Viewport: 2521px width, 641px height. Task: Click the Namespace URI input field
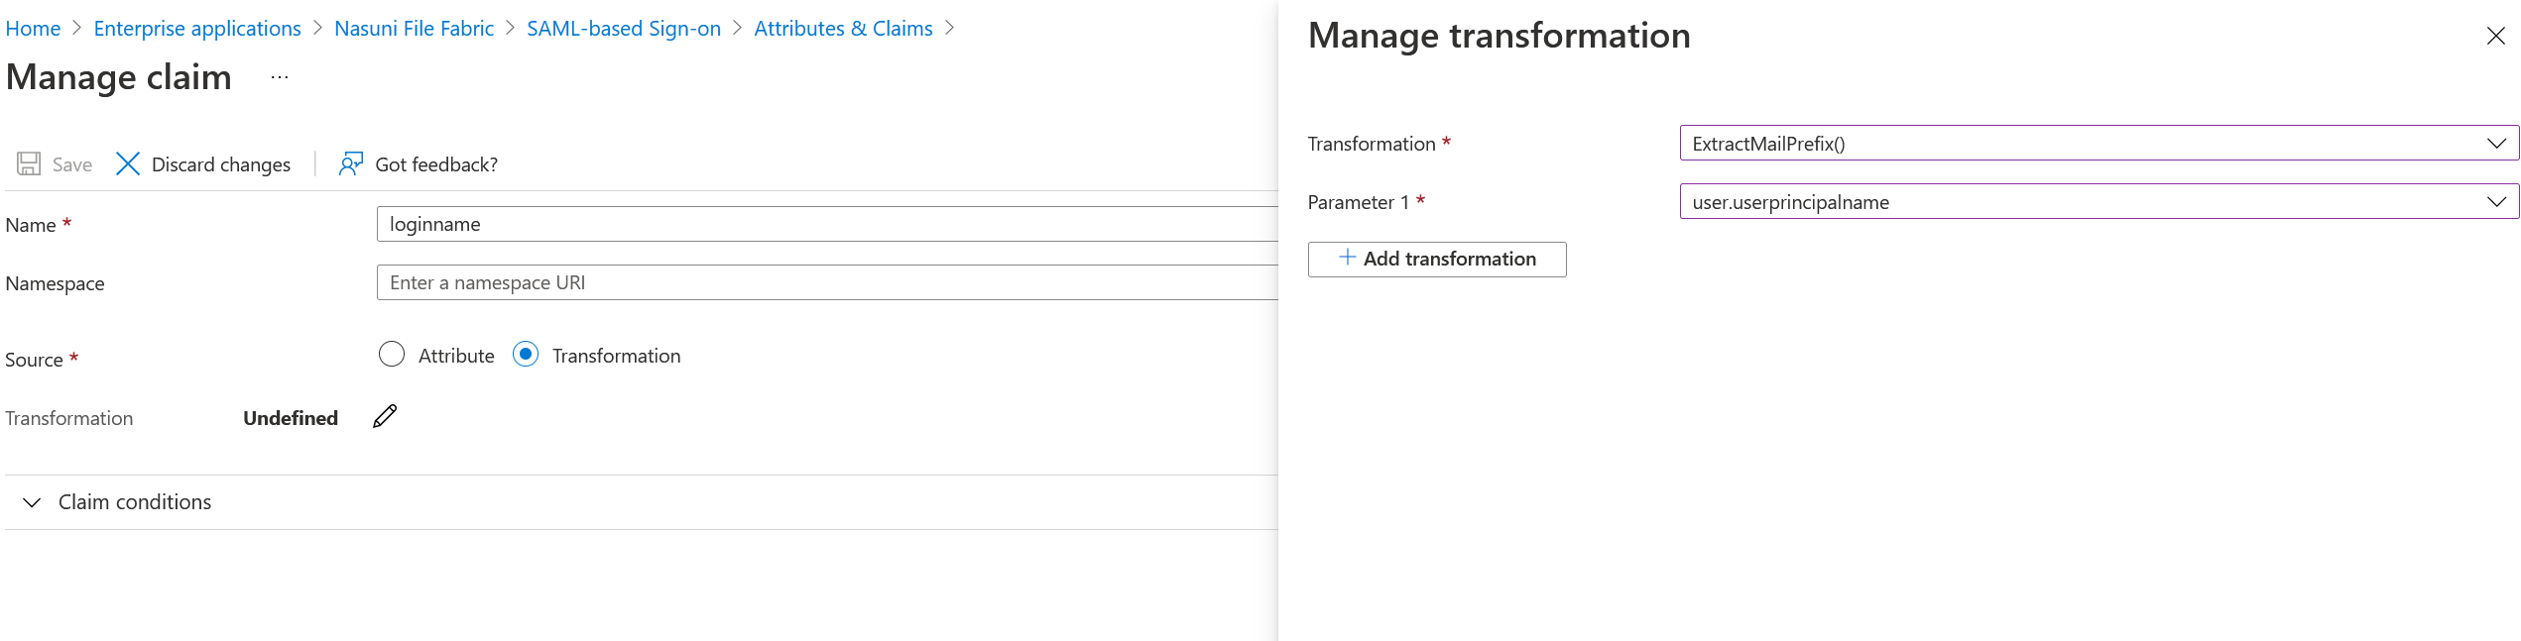(x=823, y=283)
